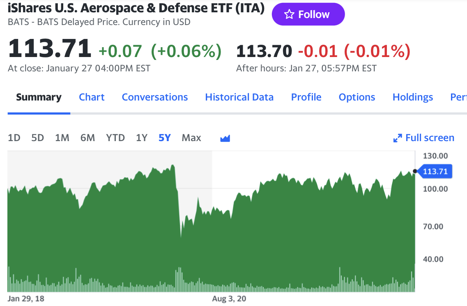Open the Options tab
This screenshot has width=467, height=306.
(357, 97)
